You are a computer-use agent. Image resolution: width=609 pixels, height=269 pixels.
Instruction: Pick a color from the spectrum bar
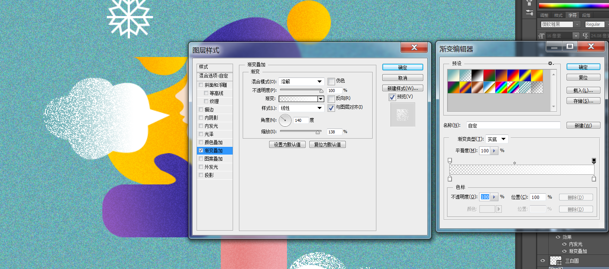point(574,5)
